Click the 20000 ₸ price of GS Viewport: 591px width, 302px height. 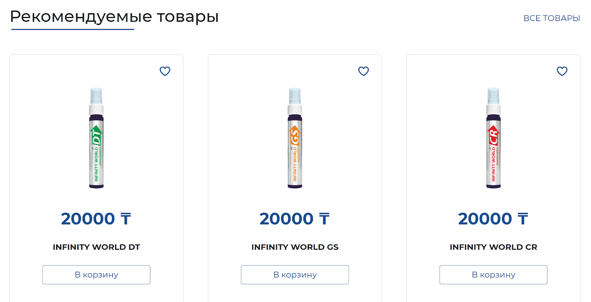[x=295, y=219]
